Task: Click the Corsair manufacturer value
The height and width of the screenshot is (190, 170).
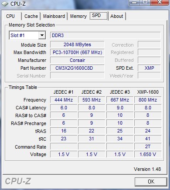Action: [77, 60]
